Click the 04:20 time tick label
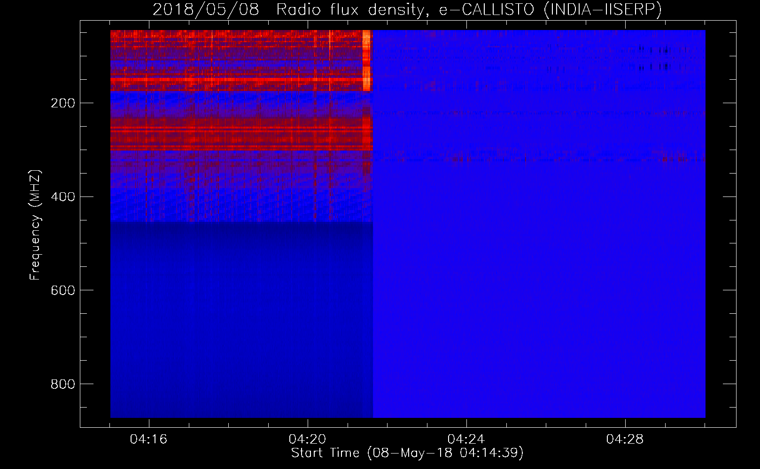This screenshot has height=469, width=760. point(308,439)
